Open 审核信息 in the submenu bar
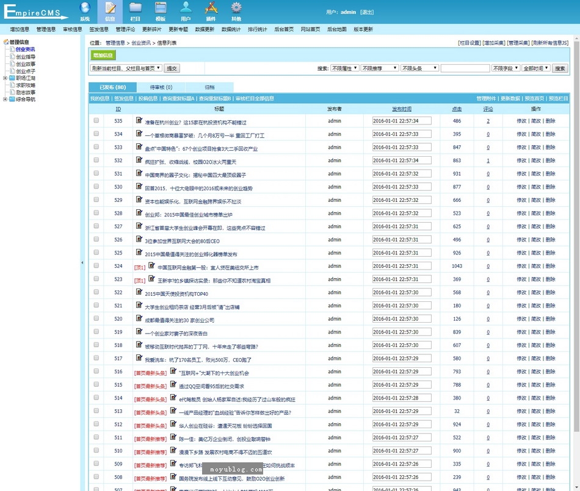Screen dimensions: 580x491 pyautogui.click(x=73, y=29)
